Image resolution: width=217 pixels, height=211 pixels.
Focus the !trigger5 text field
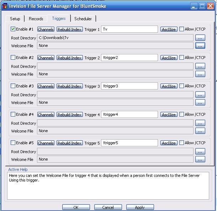click(x=129, y=143)
